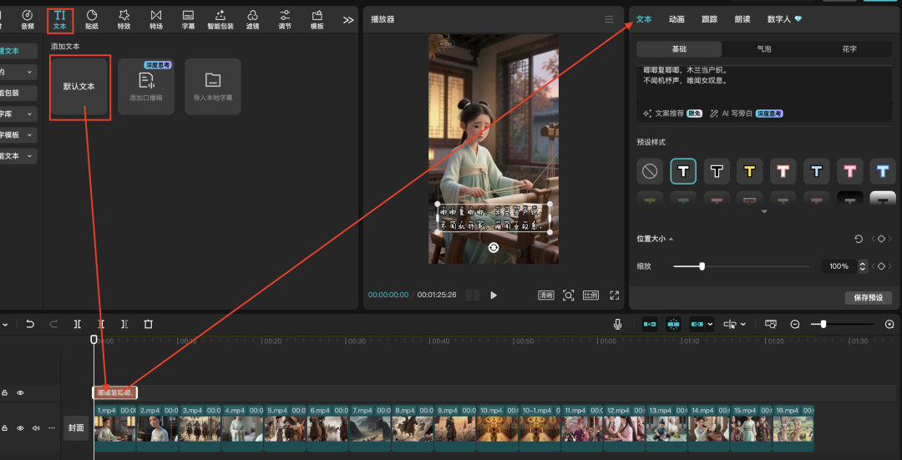The image size is (902, 460).
Task: Click the microphone record voiceover icon
Action: point(617,324)
